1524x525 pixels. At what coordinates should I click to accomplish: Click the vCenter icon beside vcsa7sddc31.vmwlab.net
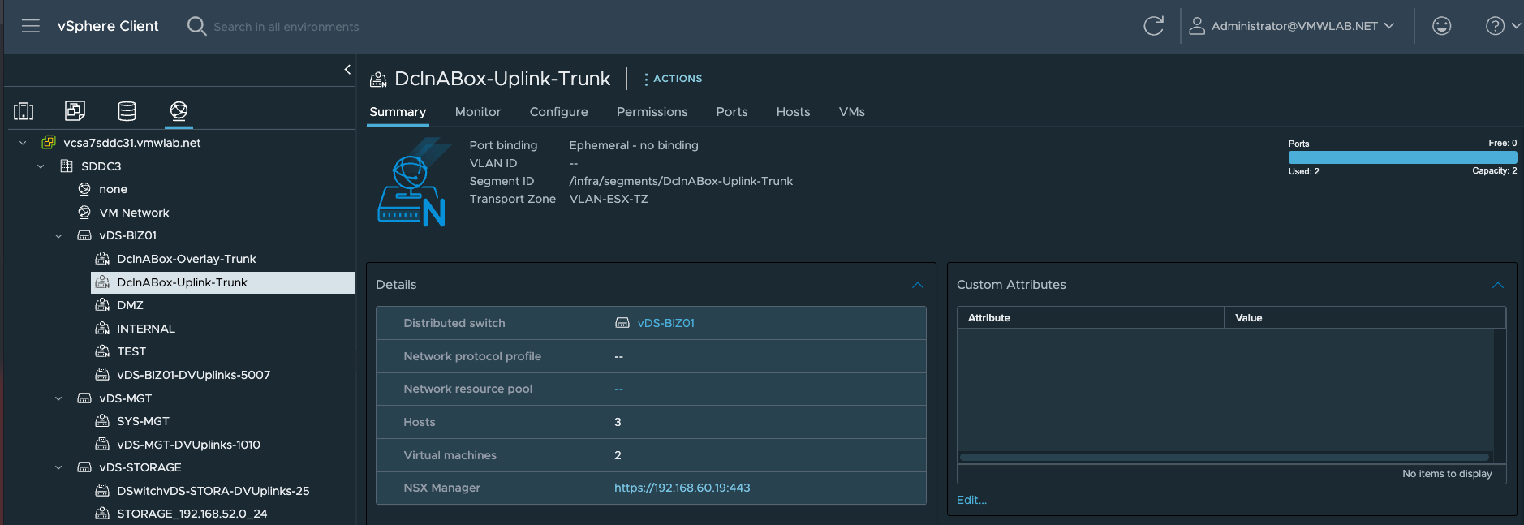pyautogui.click(x=49, y=143)
